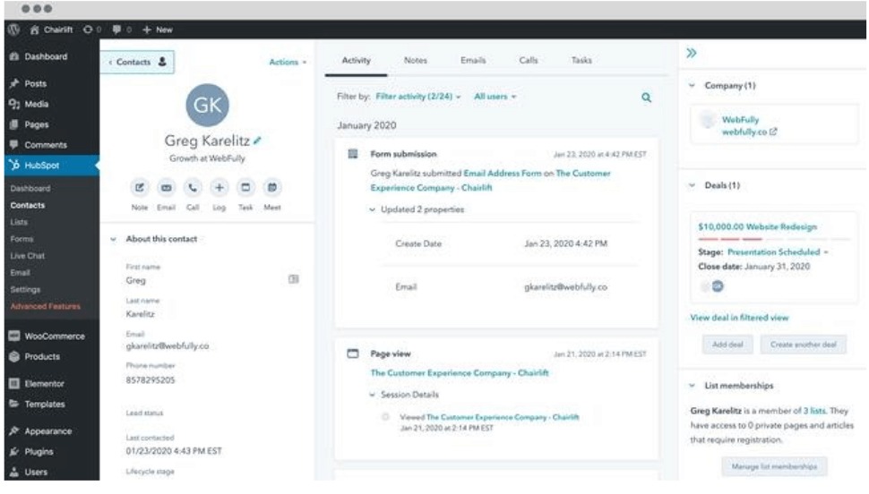Compose an Email with the email icon
The image size is (869, 494).
pyautogui.click(x=166, y=188)
